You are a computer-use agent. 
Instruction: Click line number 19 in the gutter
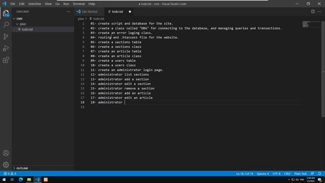tap(82, 107)
